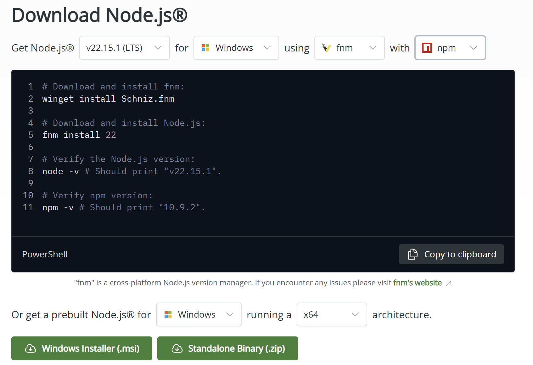Viewport: 533px width, 365px height.
Task: Download the Windows Installer (.msi)
Action: pyautogui.click(x=82, y=348)
